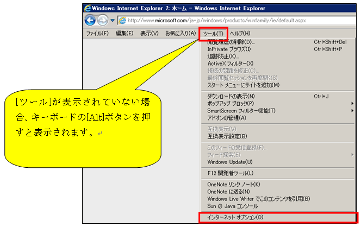Click the Internet Explorer title bar logo
The width and height of the screenshot is (361, 227).
coord(88,8)
